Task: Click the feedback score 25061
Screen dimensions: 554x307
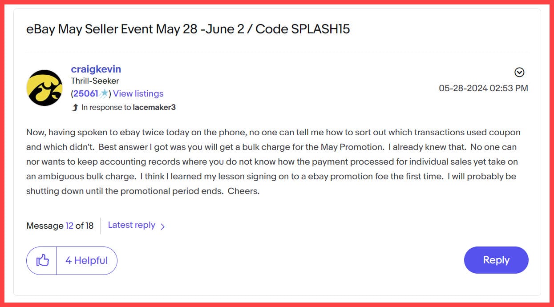Action: click(85, 93)
